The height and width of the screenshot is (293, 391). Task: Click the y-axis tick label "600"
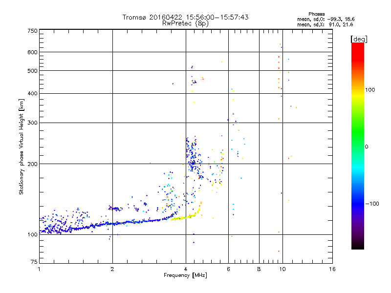[x=32, y=52]
